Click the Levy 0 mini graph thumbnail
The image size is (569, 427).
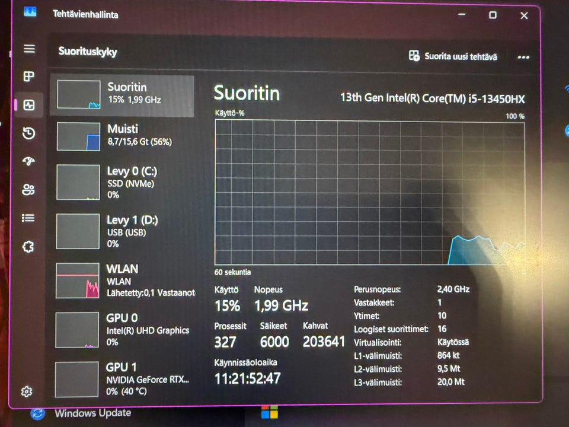click(x=78, y=182)
